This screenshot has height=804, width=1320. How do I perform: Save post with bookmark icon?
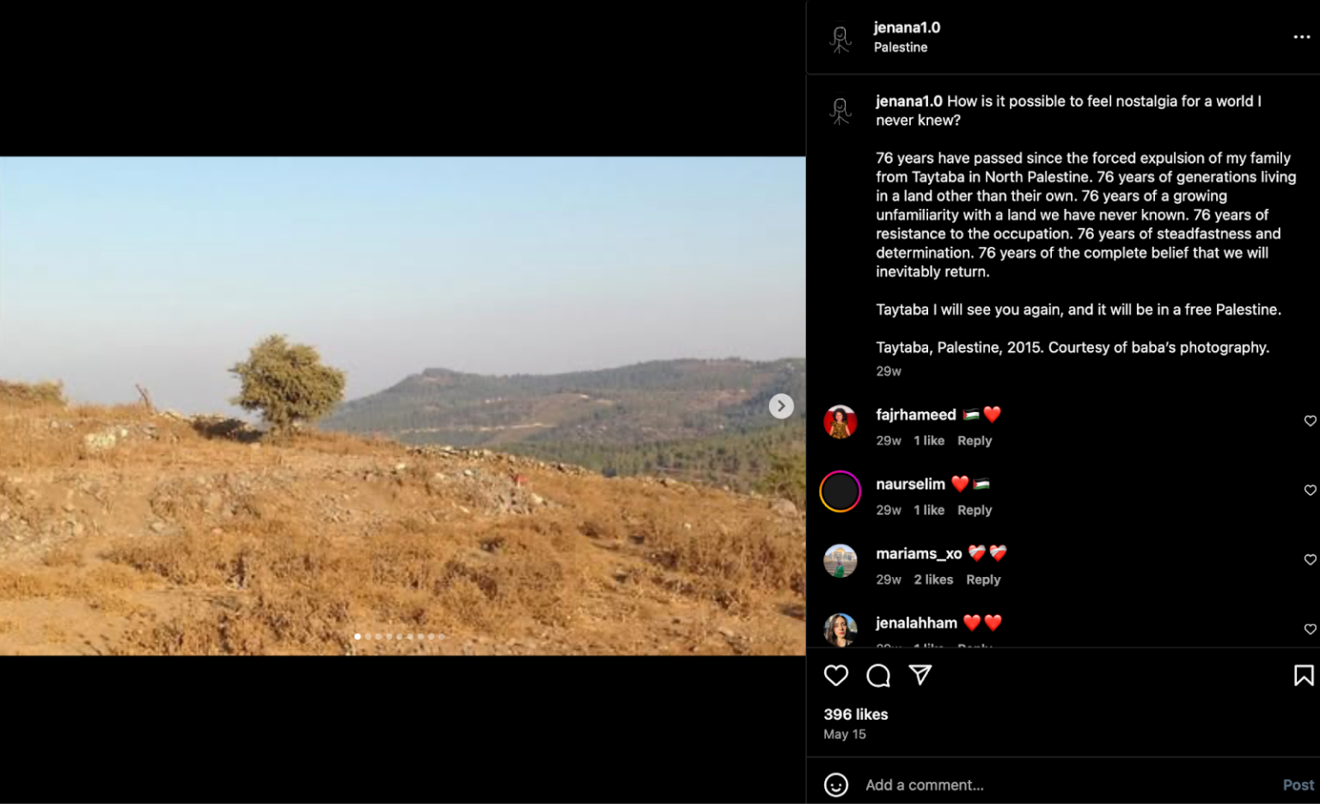coord(1304,675)
